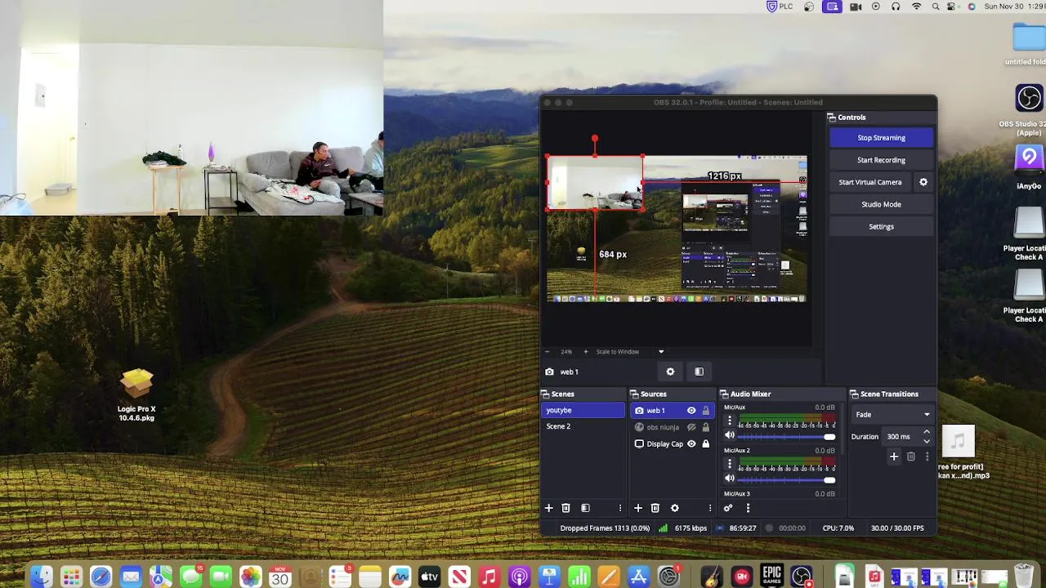1046x588 pixels.
Task: Lock the web 1 source
Action: click(x=706, y=411)
